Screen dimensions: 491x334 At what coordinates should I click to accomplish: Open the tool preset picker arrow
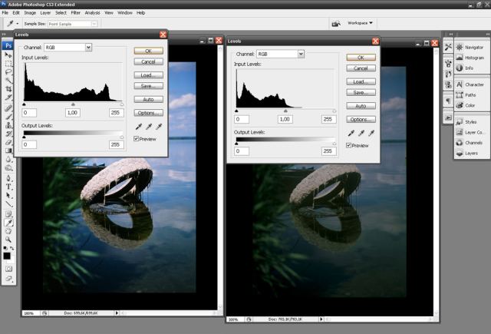[x=17, y=24]
